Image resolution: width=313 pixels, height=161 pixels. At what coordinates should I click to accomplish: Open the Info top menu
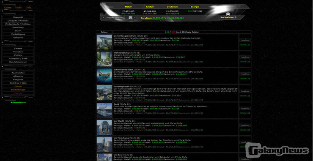pos(29,8)
